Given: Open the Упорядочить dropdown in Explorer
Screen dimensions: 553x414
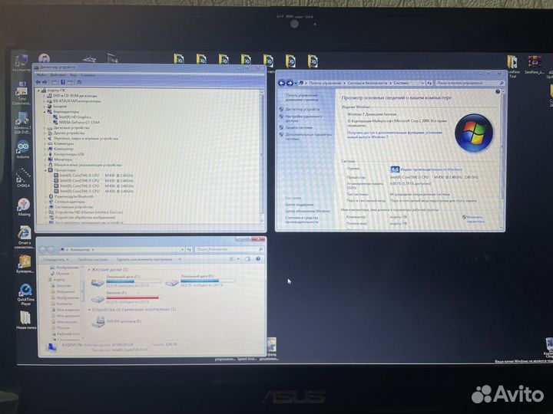Looking at the screenshot, I should click(56, 259).
